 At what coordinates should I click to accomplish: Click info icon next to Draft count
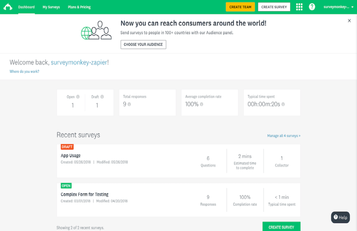click(x=102, y=97)
